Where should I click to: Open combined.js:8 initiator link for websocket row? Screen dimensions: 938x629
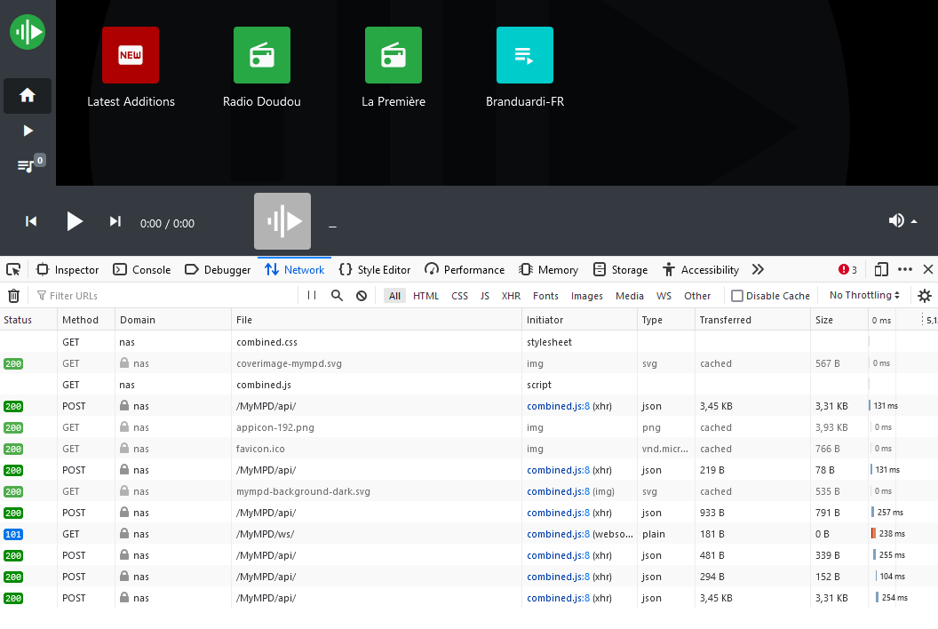click(558, 534)
